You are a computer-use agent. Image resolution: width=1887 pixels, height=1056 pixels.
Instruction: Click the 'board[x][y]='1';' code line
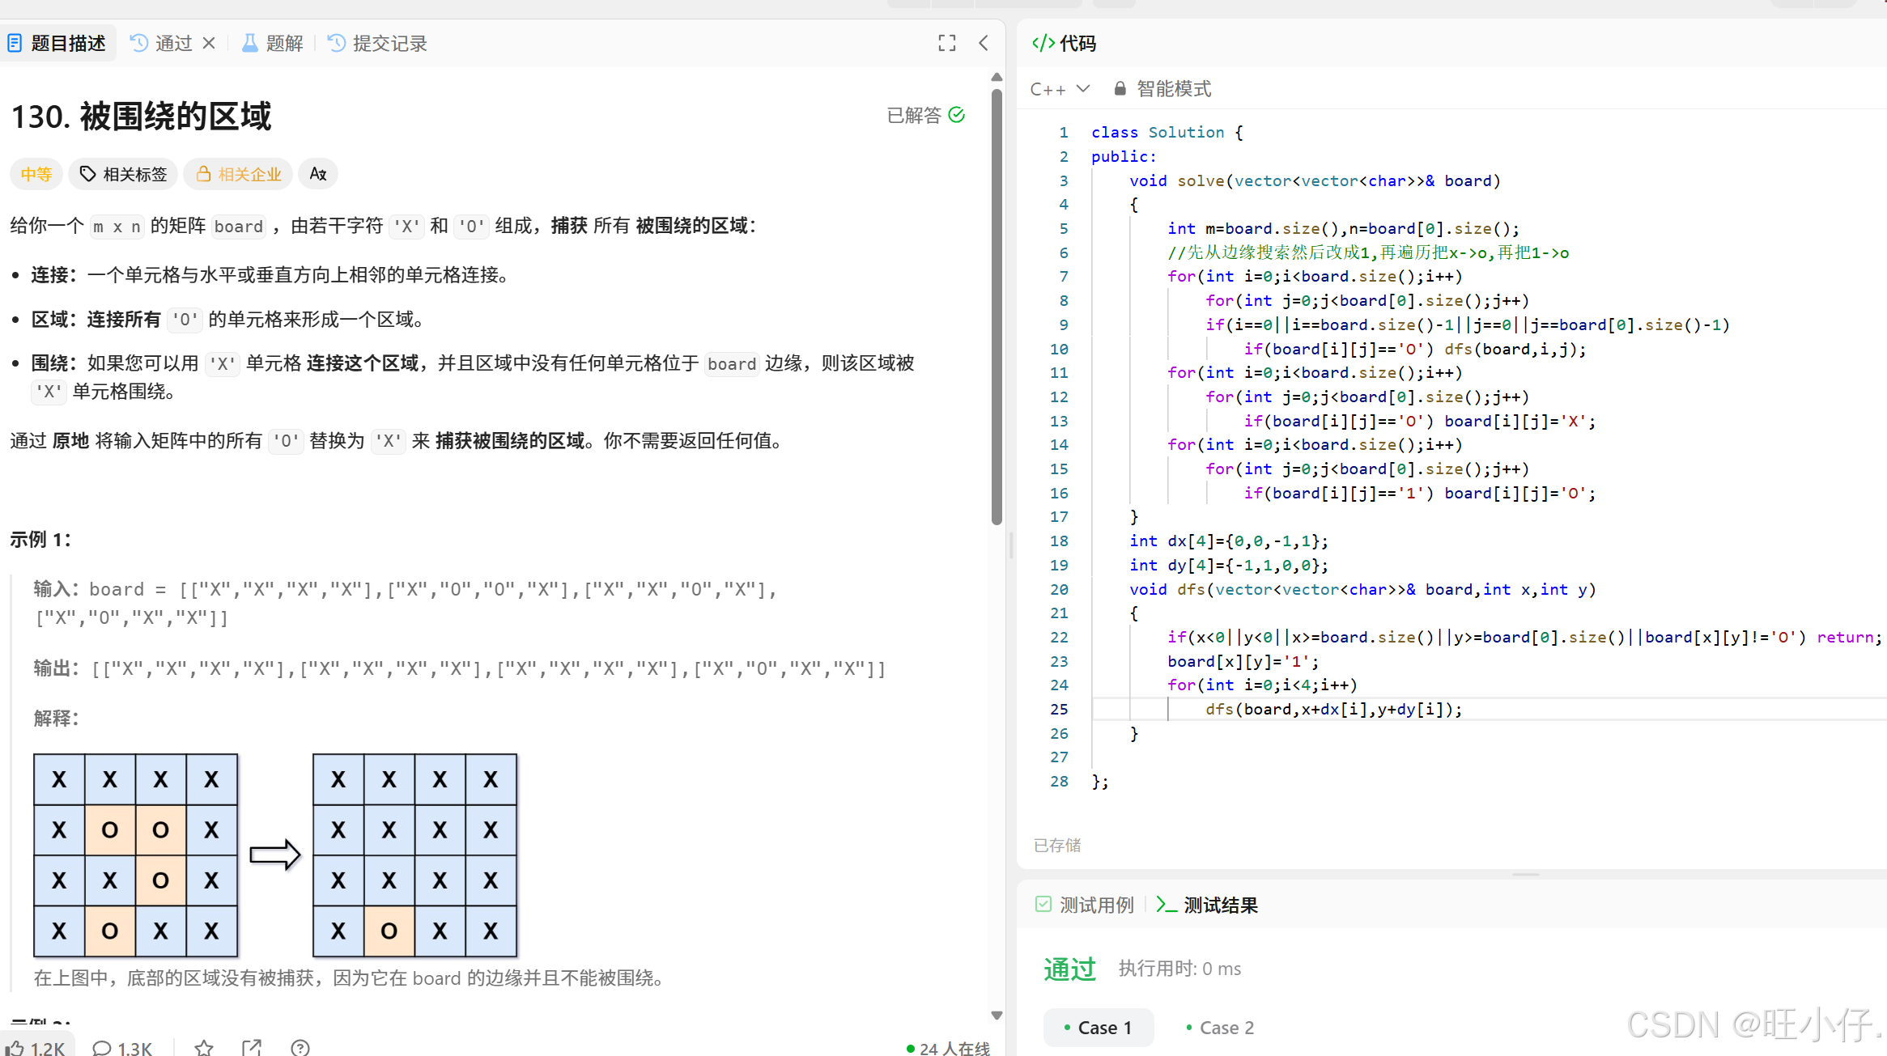click(x=1243, y=661)
